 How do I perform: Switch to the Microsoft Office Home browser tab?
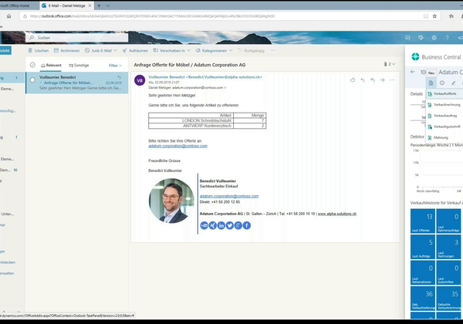[x=17, y=5]
